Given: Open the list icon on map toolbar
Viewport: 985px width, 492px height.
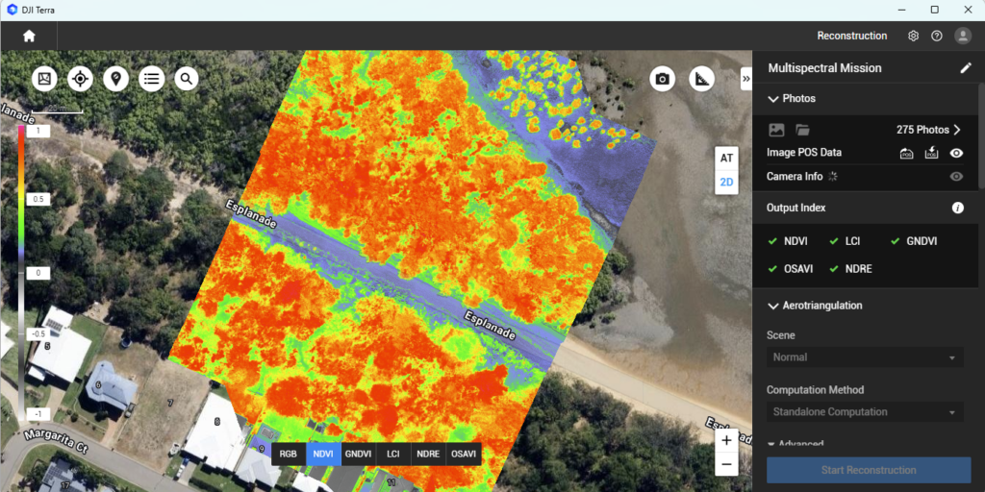Looking at the screenshot, I should coord(151,79).
